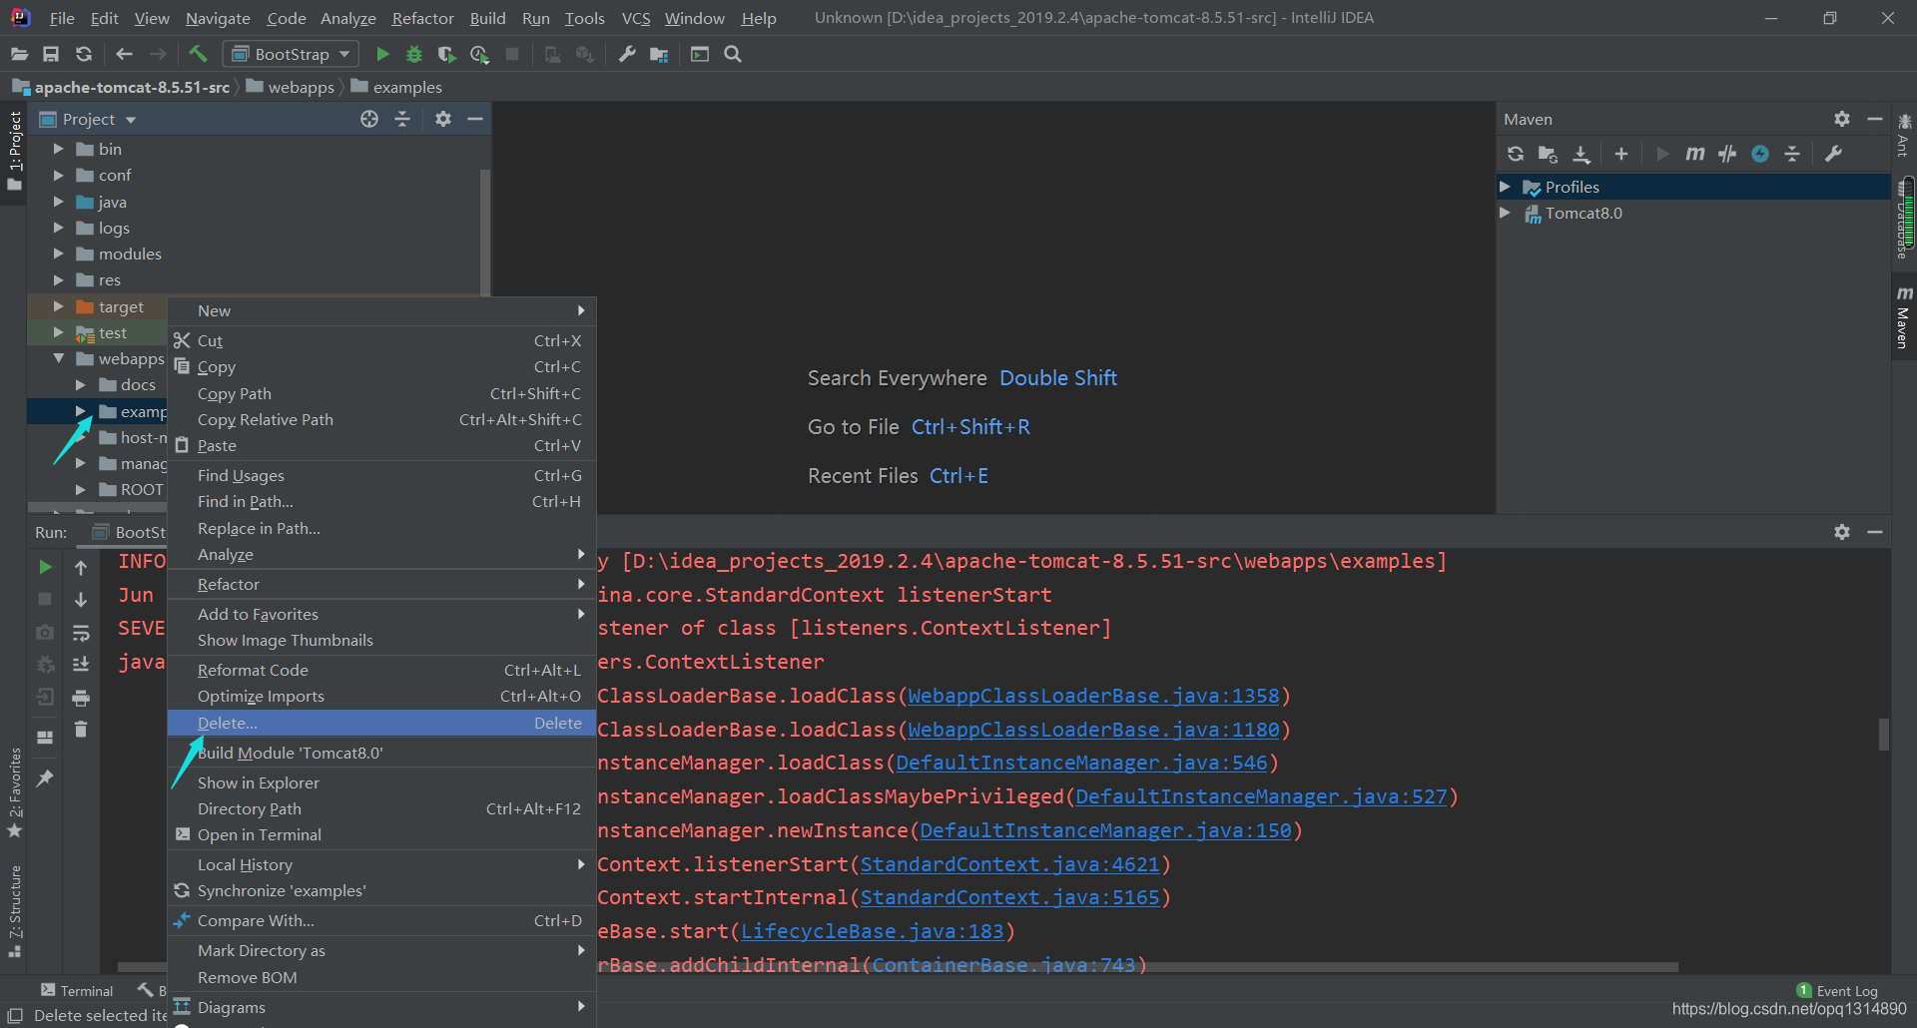Click Generate Sources and Update Folders icon
The image size is (1917, 1028).
click(x=1548, y=154)
